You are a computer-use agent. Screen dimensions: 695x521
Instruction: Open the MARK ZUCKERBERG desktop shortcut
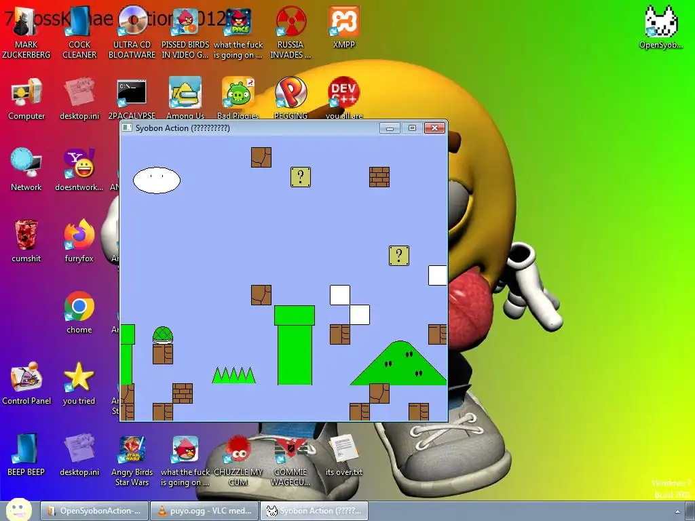tap(26, 33)
